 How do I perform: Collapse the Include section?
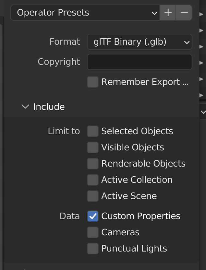tap(102, 107)
